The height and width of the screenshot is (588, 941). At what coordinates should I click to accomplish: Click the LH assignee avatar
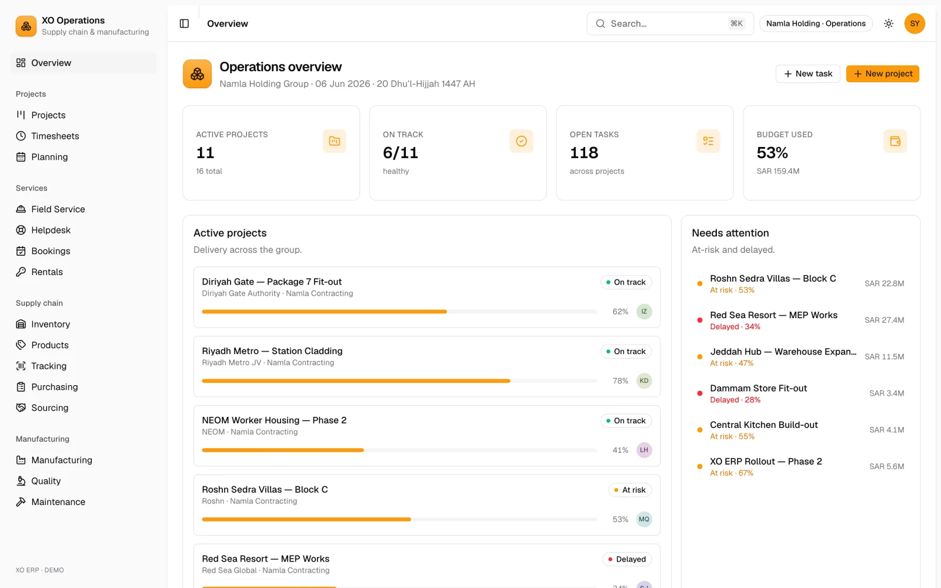tap(644, 450)
